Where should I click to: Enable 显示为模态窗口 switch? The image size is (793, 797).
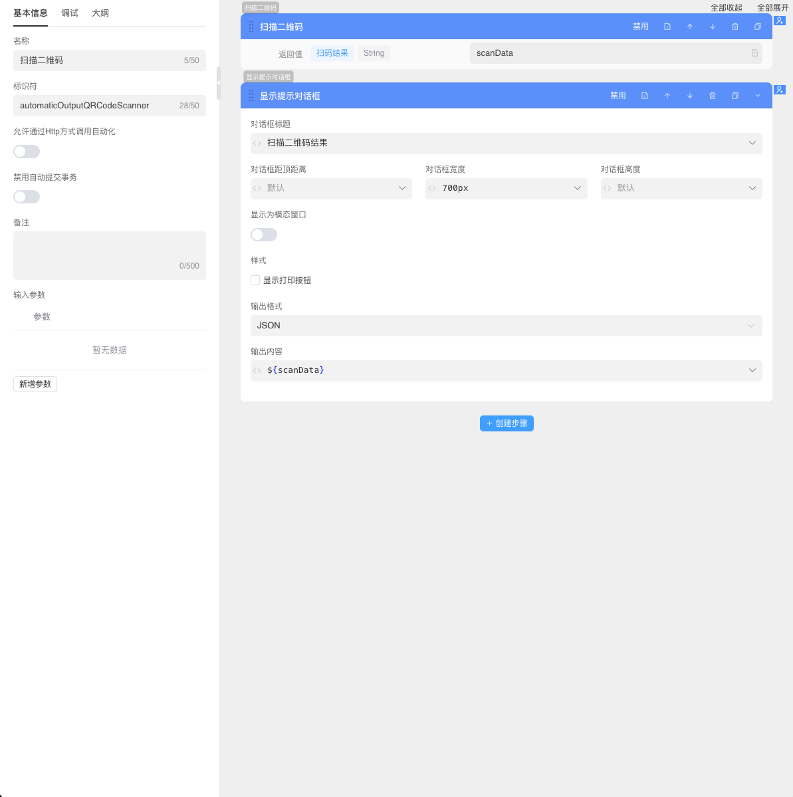point(264,235)
